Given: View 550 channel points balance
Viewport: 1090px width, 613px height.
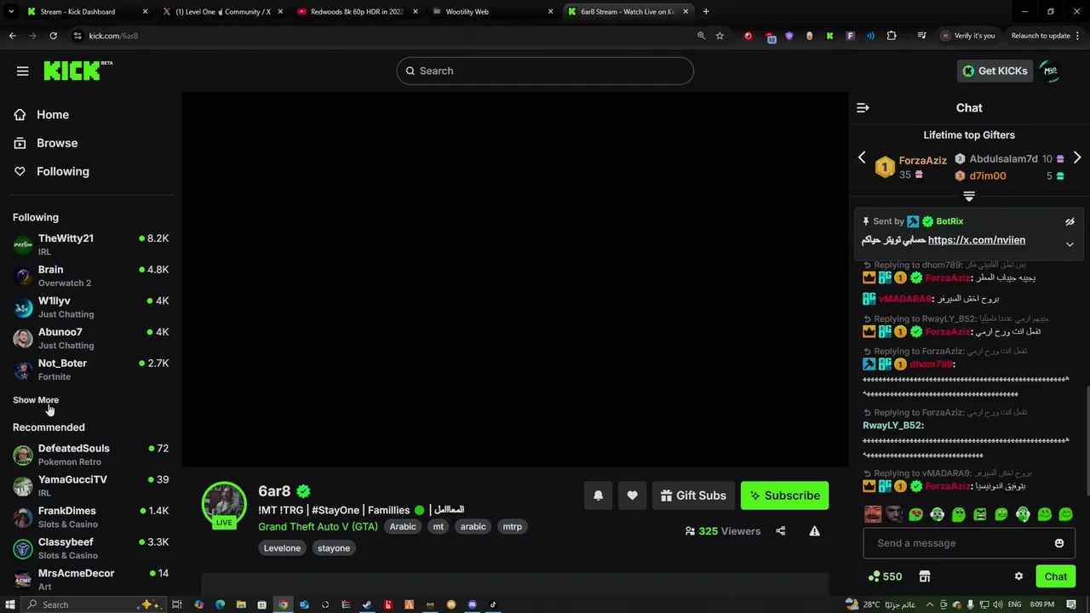Looking at the screenshot, I should click(x=885, y=576).
